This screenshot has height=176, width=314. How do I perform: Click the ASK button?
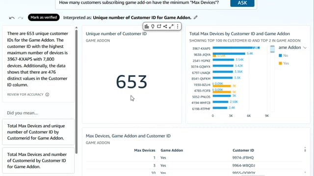tap(242, 3)
